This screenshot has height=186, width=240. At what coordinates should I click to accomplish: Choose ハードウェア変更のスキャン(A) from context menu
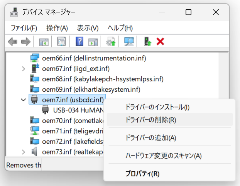pos(170,156)
